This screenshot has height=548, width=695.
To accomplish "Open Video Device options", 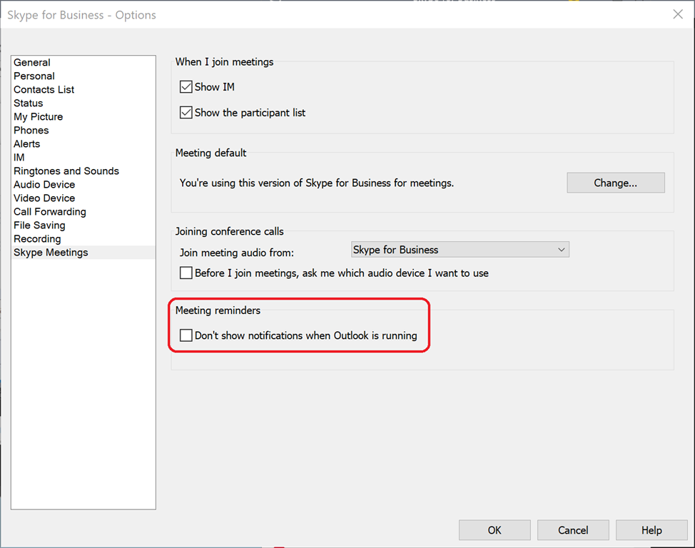I will pyautogui.click(x=44, y=198).
